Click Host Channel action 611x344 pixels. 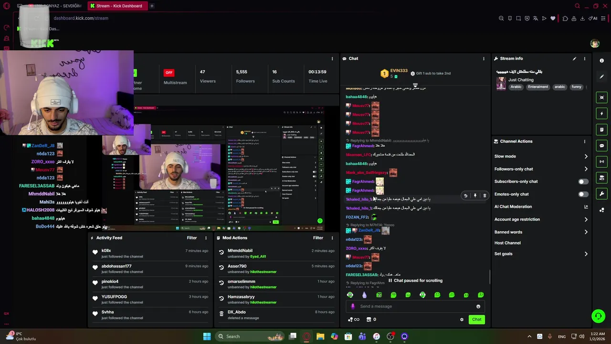tap(507, 243)
